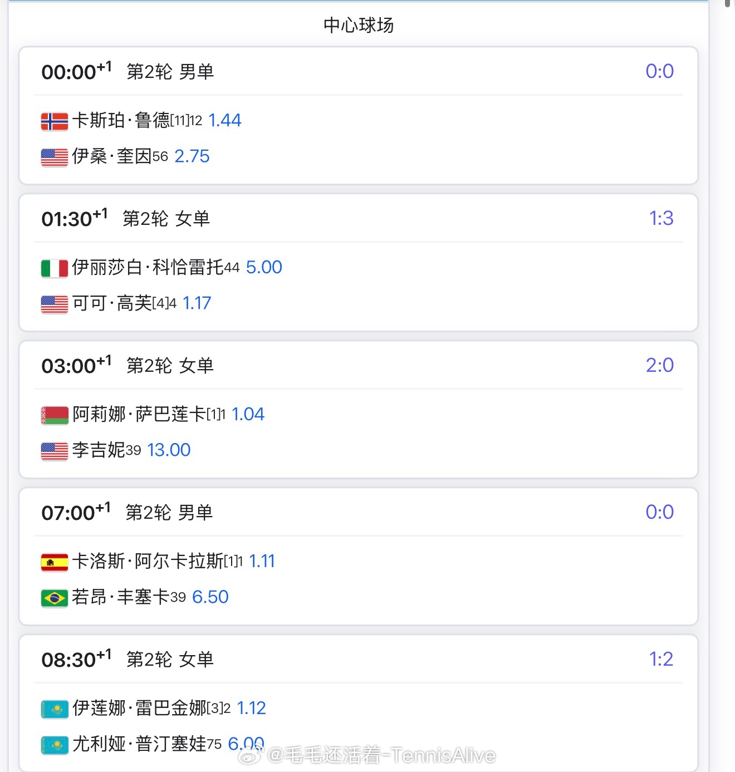This screenshot has width=735, height=772.
Task: Click odds 6.50 for 若昂·丰塞卡
Action: 210,597
